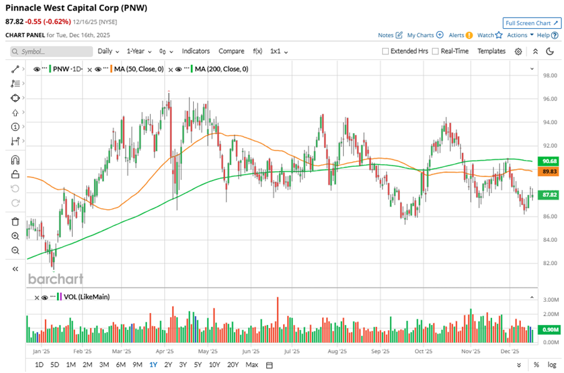Open the Daily interval dropdown
This screenshot has height=373, width=564.
tap(108, 51)
